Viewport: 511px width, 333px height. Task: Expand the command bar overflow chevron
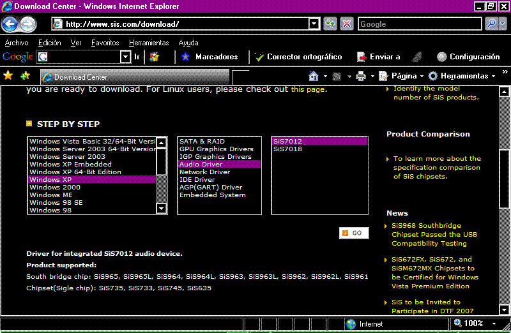pos(505,72)
